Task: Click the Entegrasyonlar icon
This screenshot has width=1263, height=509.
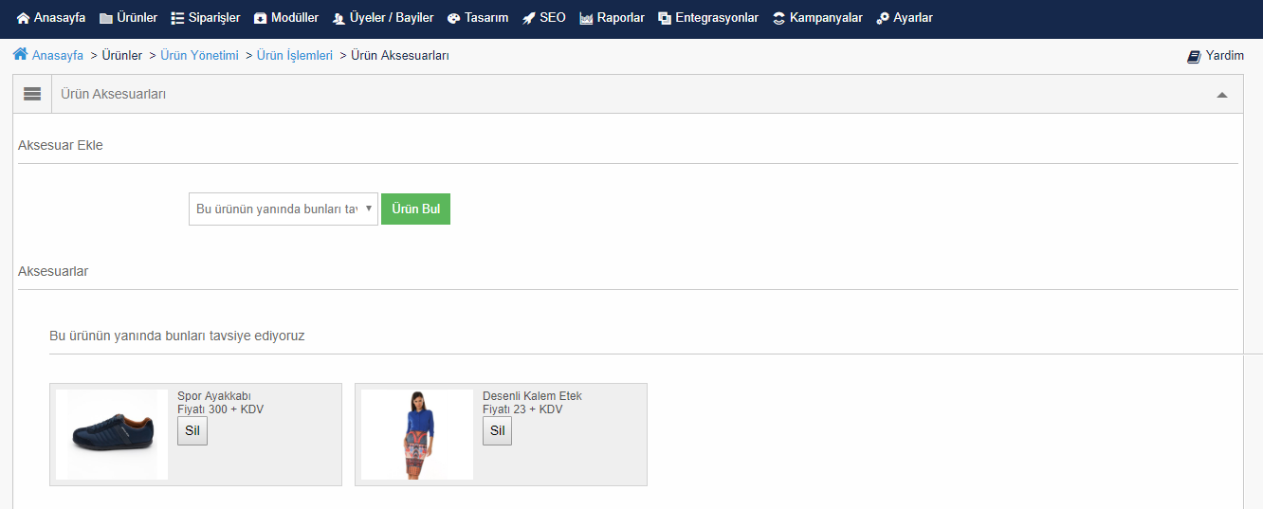Action: tap(665, 18)
